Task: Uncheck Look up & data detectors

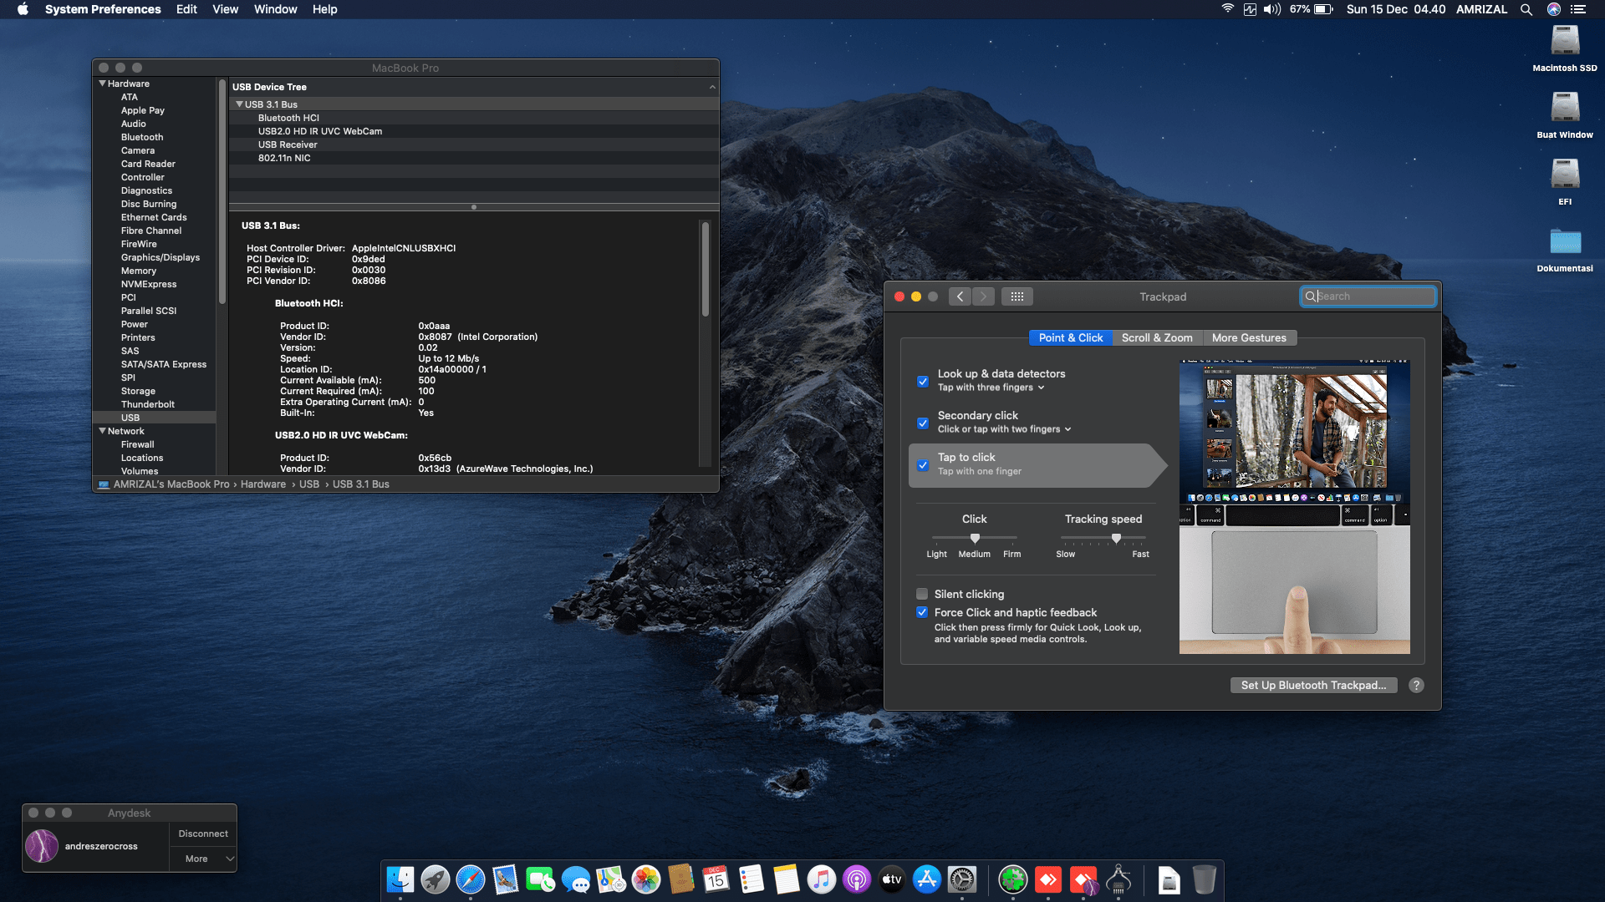Action: pyautogui.click(x=922, y=381)
